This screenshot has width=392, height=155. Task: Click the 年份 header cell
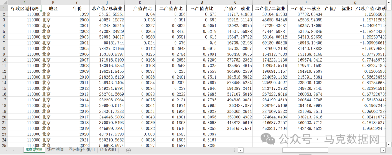[77, 8]
